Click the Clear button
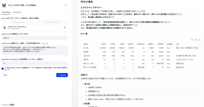This screenshot has height=107, width=204. tap(5, 75)
